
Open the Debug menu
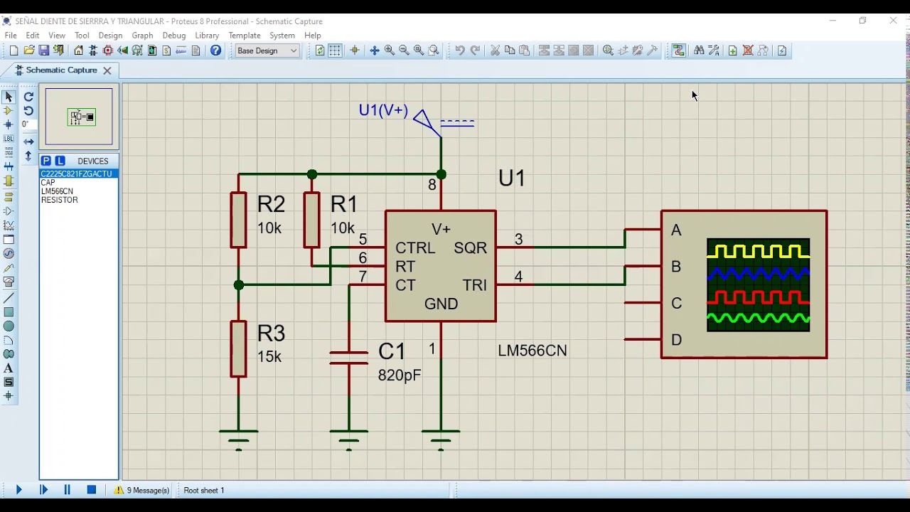(x=174, y=36)
